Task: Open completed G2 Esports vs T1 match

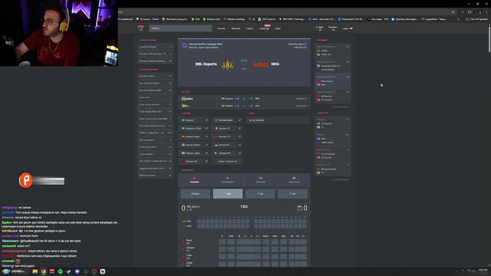Action: pyautogui.click(x=333, y=123)
